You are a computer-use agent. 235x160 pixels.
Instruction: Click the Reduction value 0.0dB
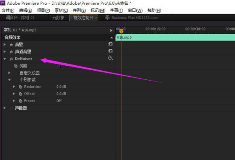(x=61, y=86)
